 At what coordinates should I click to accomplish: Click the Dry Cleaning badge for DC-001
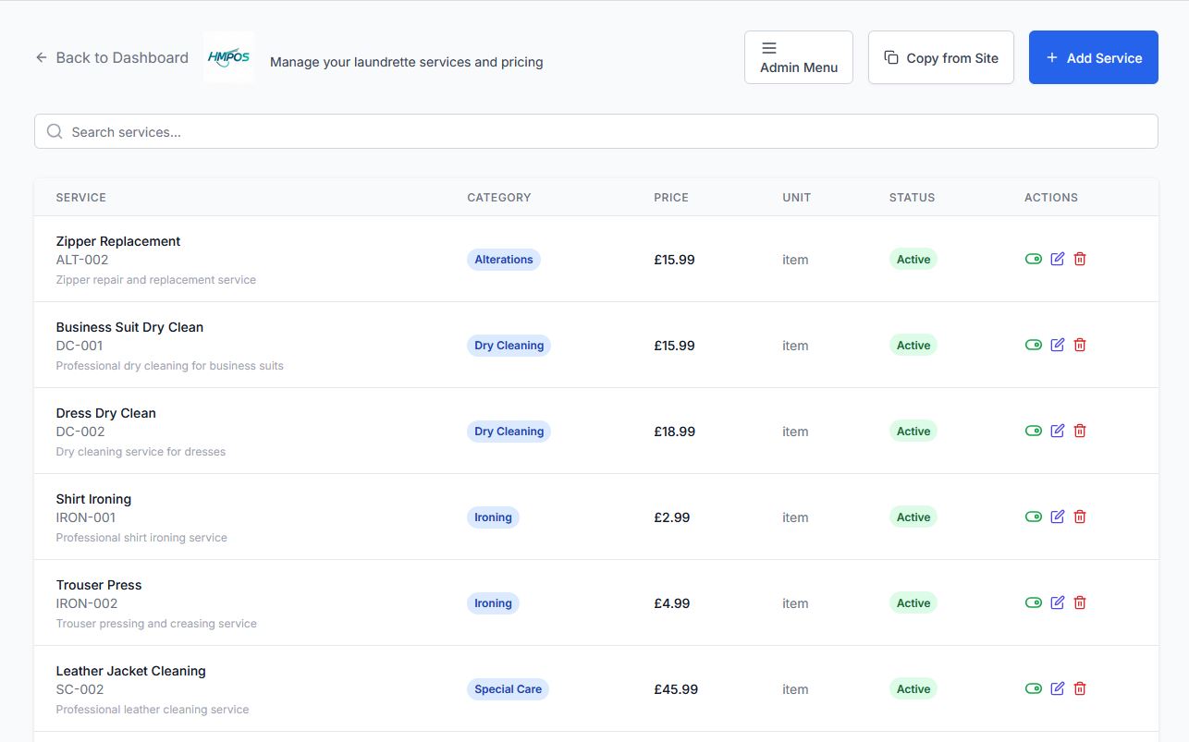[509, 346]
